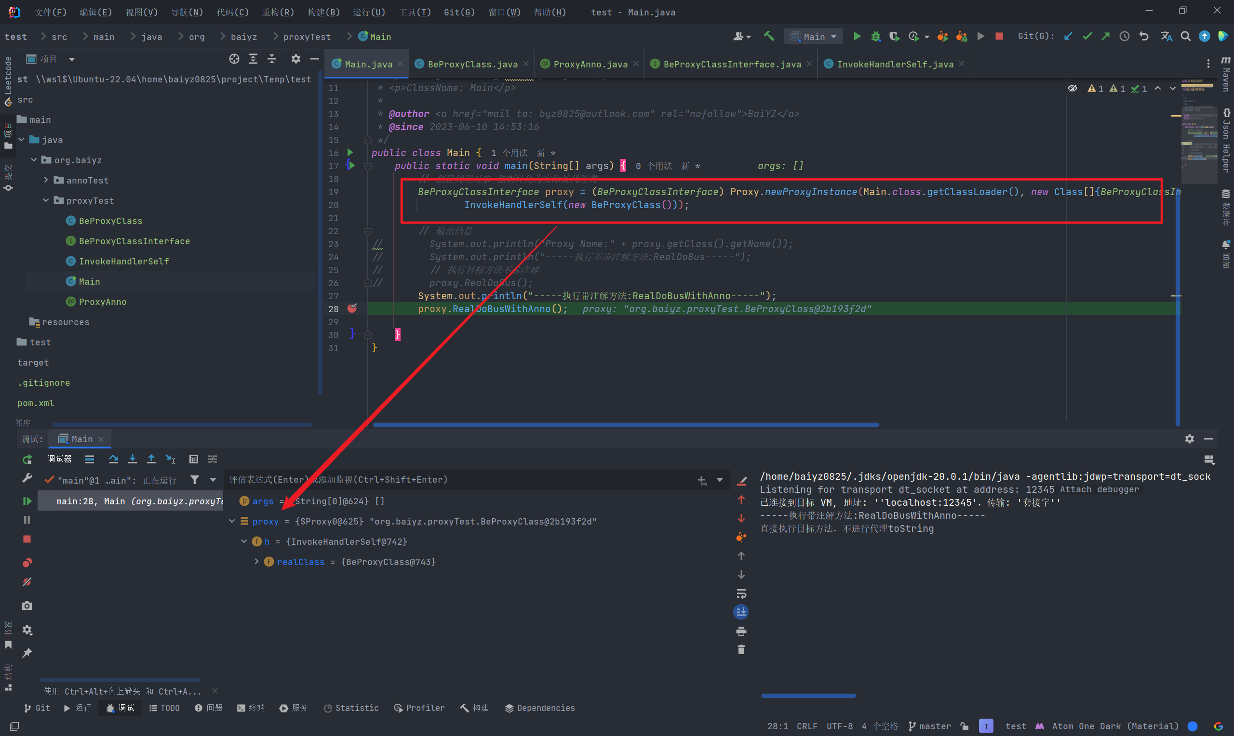Image resolution: width=1234 pixels, height=736 pixels.
Task: Run Main with green play icon
Action: tap(857, 36)
